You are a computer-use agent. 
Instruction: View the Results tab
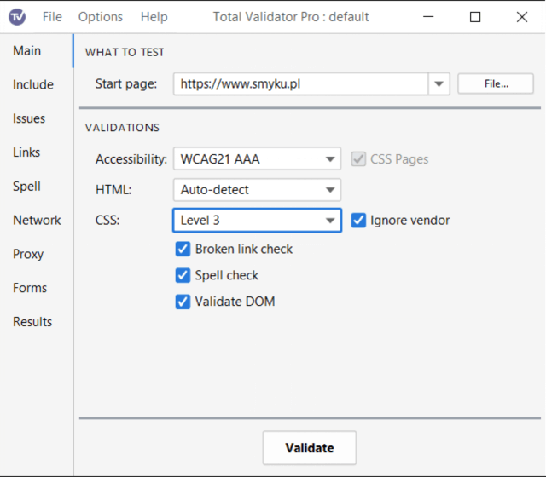32,322
